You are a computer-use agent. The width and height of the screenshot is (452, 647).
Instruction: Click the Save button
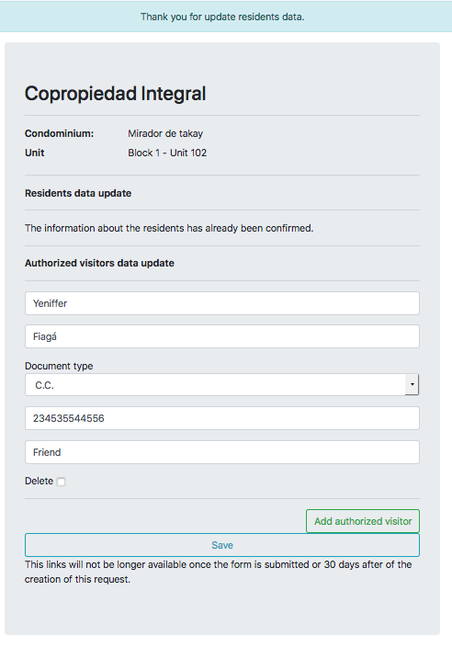pos(222,545)
